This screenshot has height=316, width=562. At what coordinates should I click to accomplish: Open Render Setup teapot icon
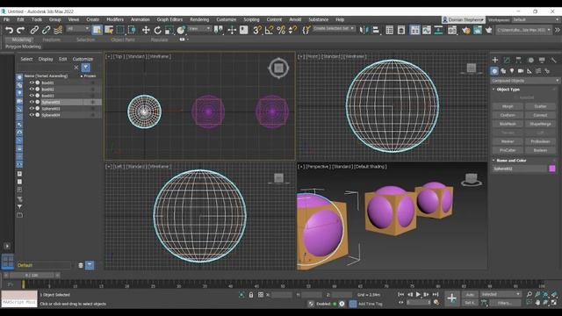click(466, 30)
